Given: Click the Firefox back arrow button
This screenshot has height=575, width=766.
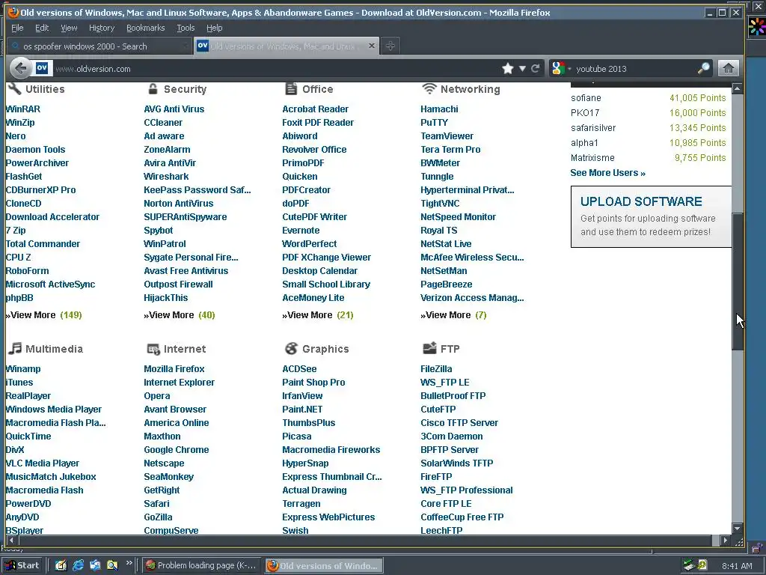Looking at the screenshot, I should pos(20,68).
